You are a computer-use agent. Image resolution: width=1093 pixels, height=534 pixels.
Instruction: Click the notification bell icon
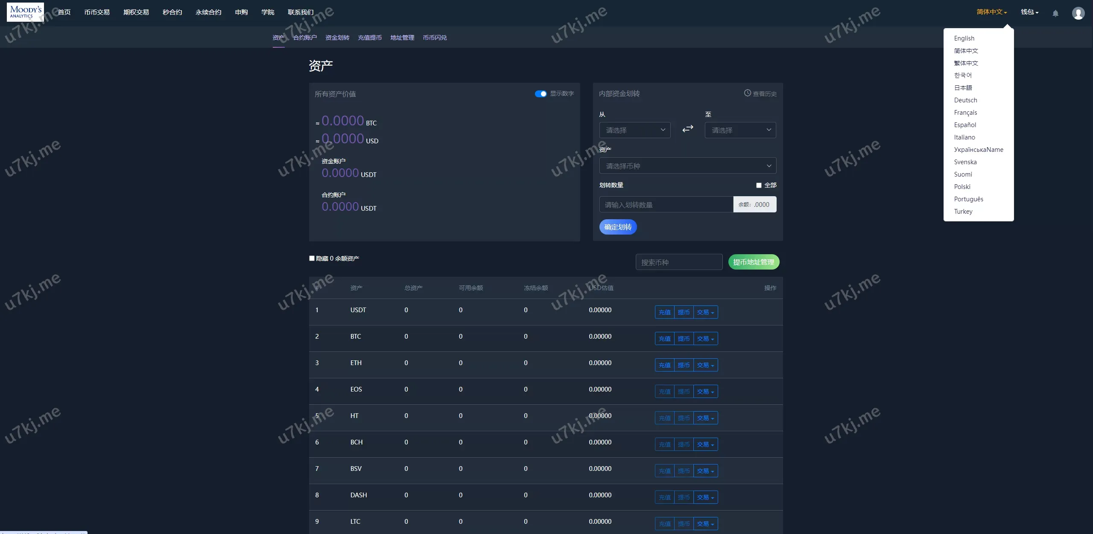click(x=1055, y=13)
